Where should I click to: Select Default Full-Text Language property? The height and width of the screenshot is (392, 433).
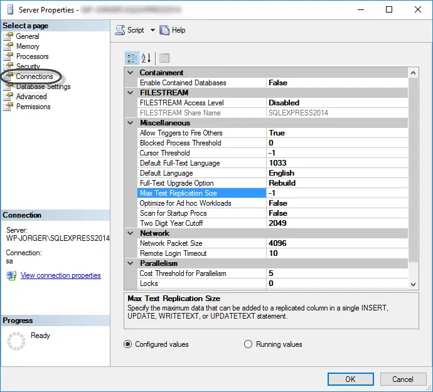coord(201,163)
